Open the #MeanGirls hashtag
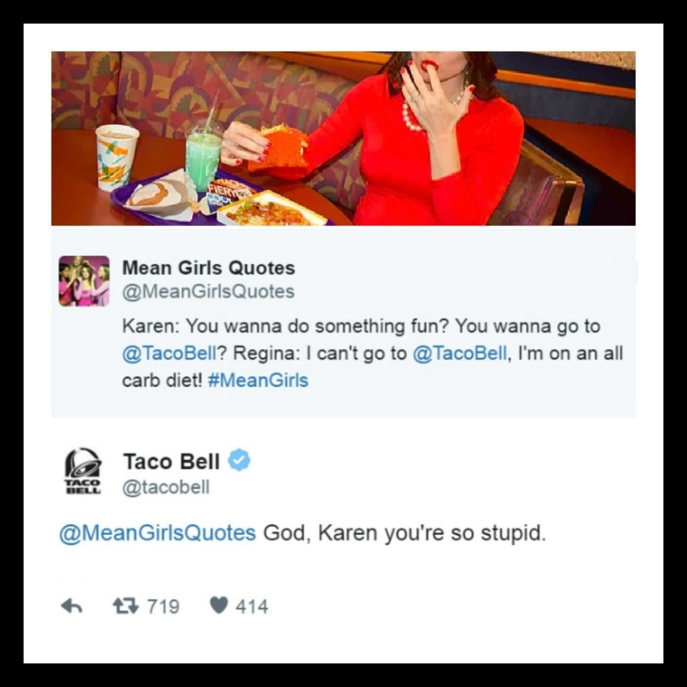Viewport: 687px width, 687px height. pos(258,380)
